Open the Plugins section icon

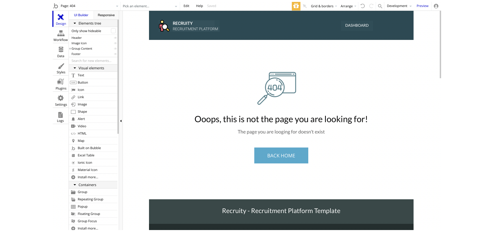coord(61,82)
